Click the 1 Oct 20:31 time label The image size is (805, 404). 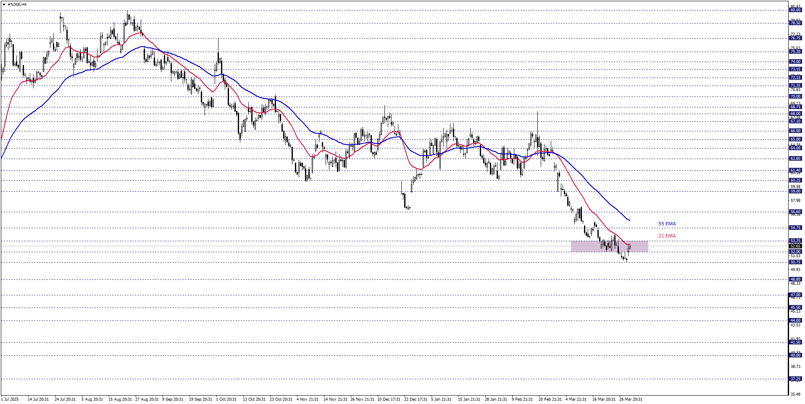coord(226,399)
